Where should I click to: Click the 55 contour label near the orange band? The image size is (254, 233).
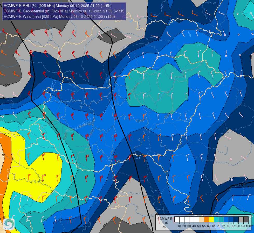click(4, 156)
